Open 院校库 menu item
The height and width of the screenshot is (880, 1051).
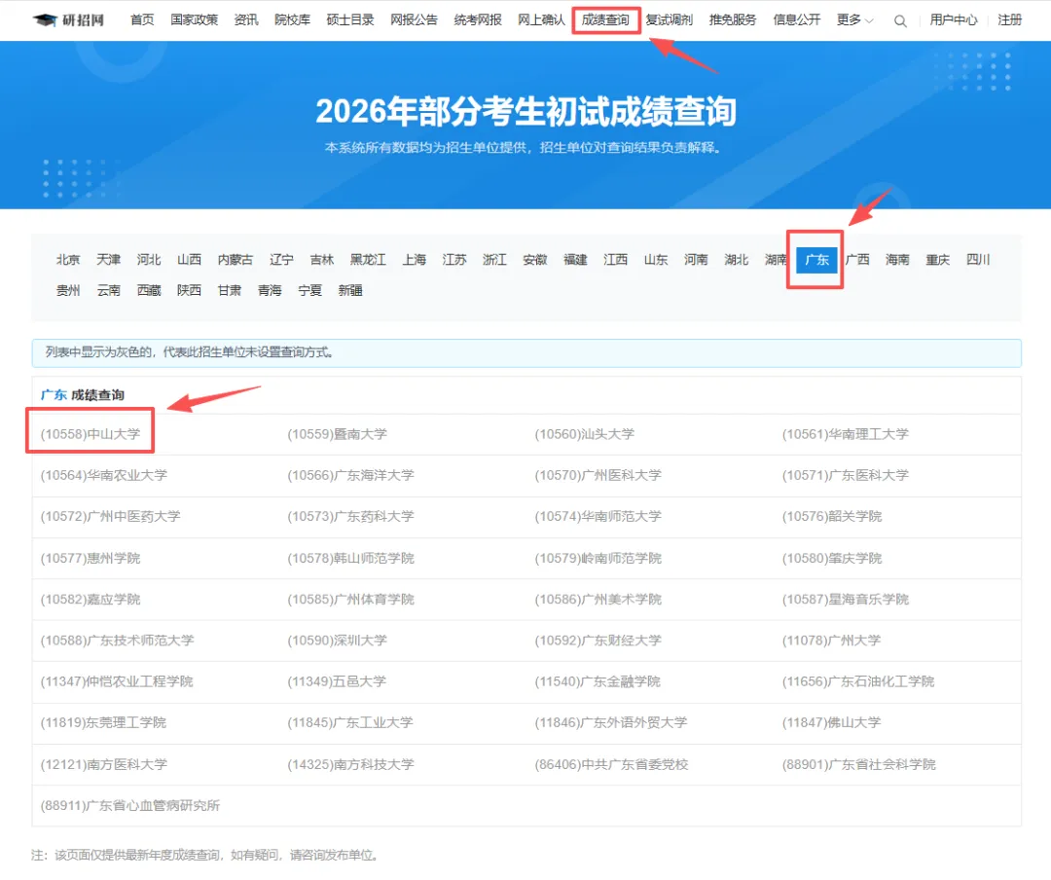point(292,20)
